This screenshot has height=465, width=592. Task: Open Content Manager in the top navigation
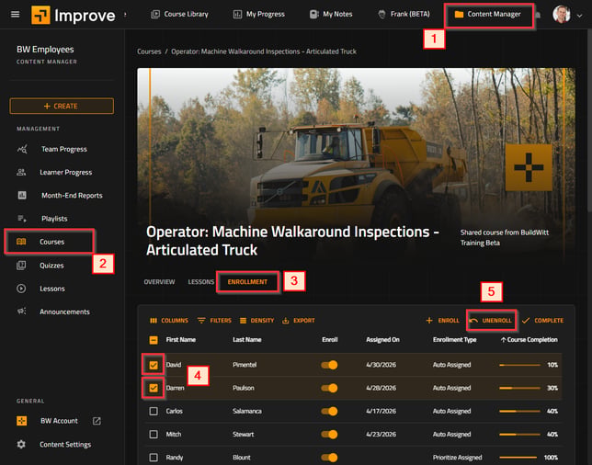487,15
